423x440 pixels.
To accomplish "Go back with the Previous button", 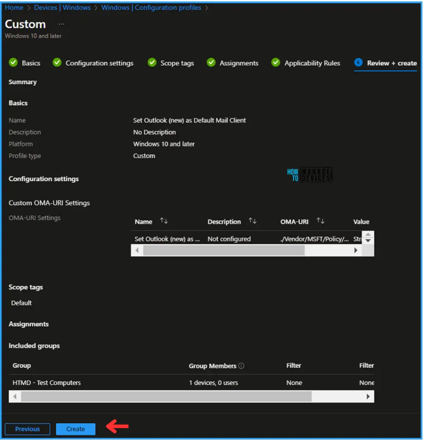I will pyautogui.click(x=28, y=429).
